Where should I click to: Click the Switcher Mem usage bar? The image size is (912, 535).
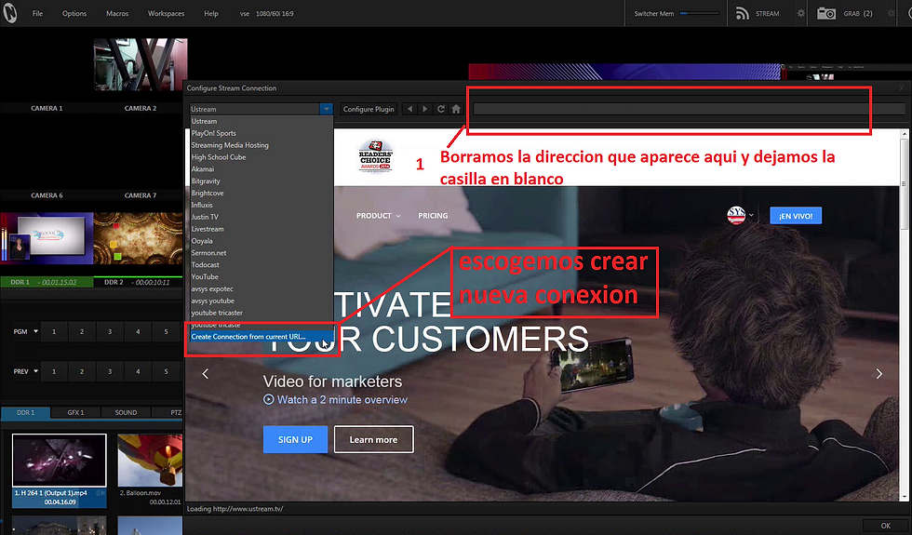tap(699, 13)
